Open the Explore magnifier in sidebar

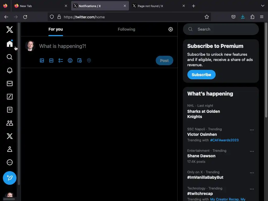(10, 57)
